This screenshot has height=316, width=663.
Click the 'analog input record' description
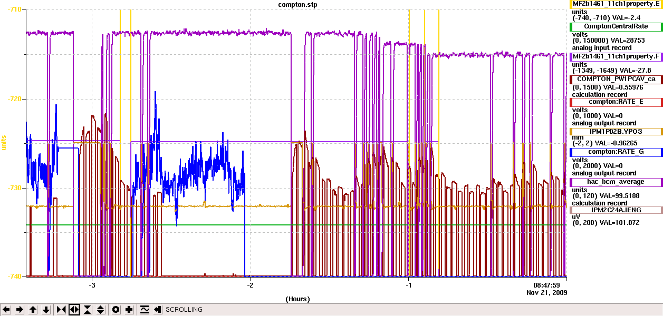click(602, 48)
